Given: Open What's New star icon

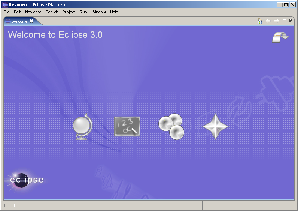Looking at the screenshot, I should 215,127.
